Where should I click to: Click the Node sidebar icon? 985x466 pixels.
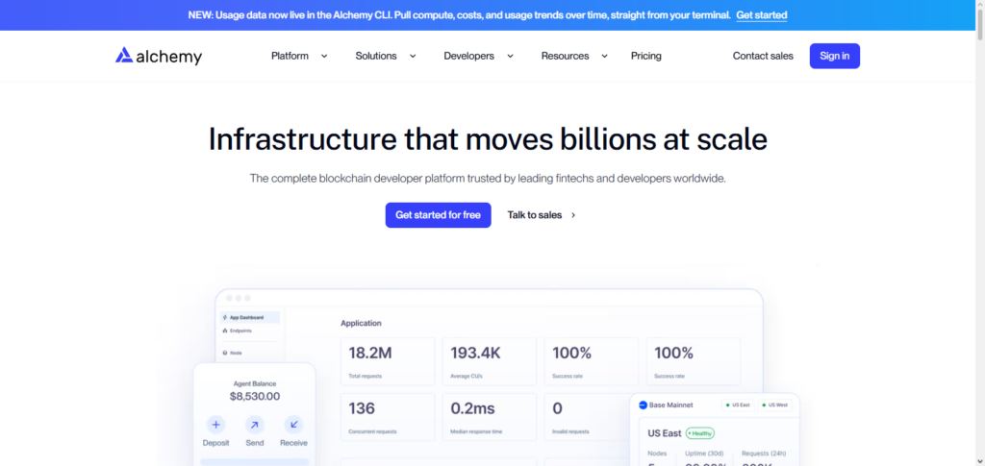click(x=225, y=354)
